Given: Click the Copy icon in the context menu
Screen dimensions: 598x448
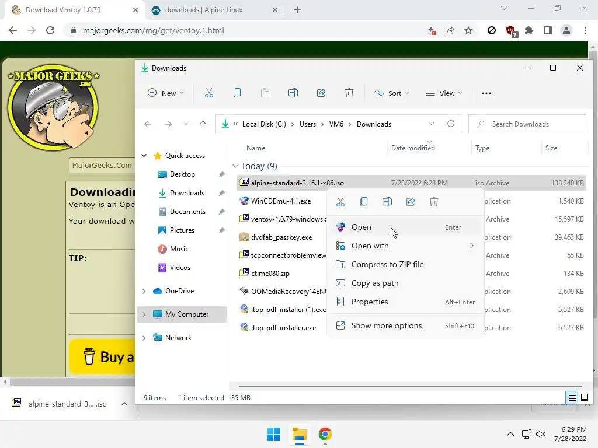Looking at the screenshot, I should 364,202.
